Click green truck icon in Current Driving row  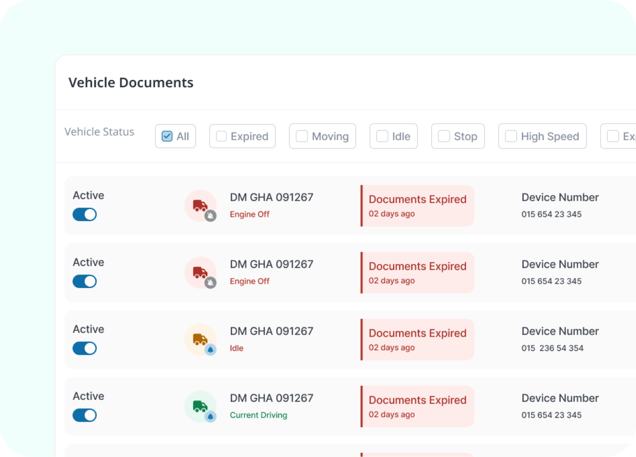201,407
